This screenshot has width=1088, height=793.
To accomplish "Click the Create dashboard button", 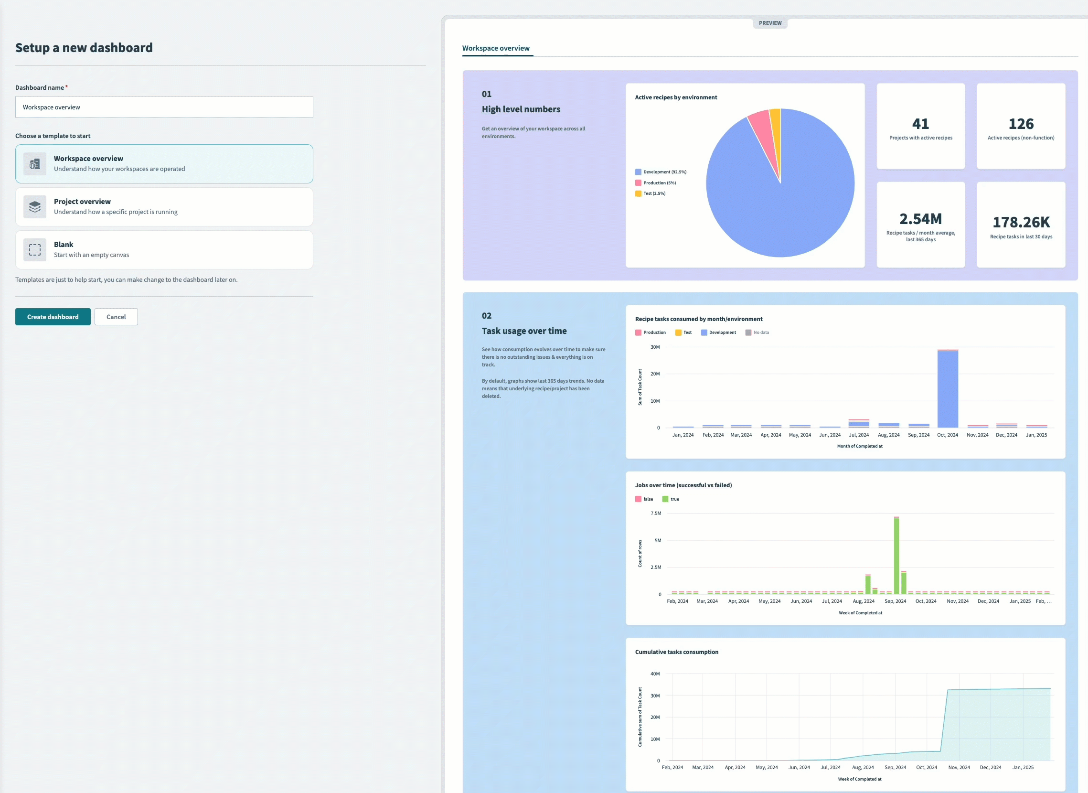I will tap(53, 316).
